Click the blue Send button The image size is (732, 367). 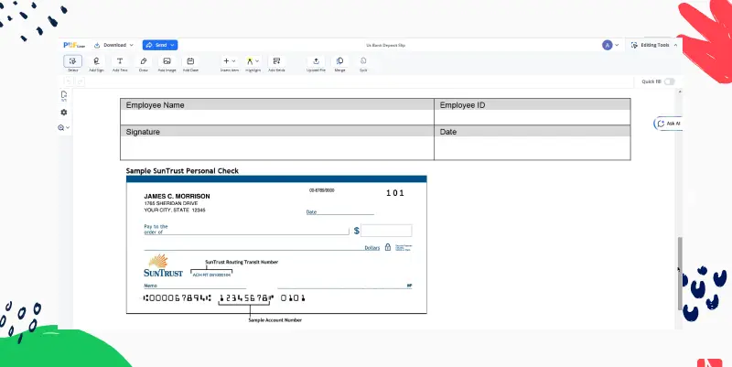pyautogui.click(x=160, y=45)
